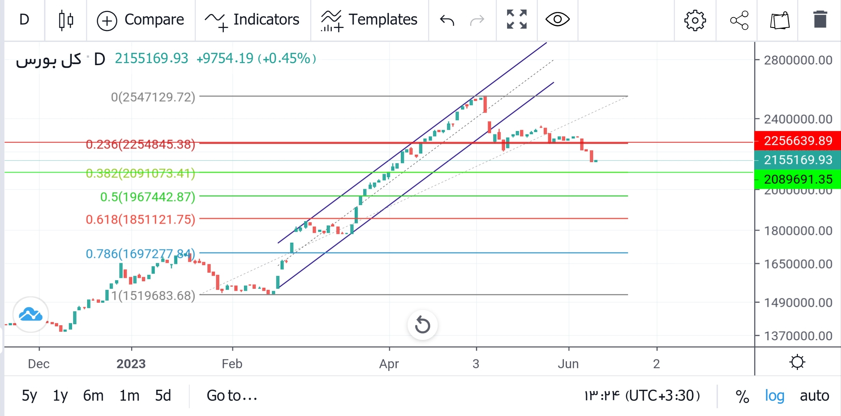Image resolution: width=841 pixels, height=416 pixels.
Task: Select the 6m date range
Action: click(93, 396)
